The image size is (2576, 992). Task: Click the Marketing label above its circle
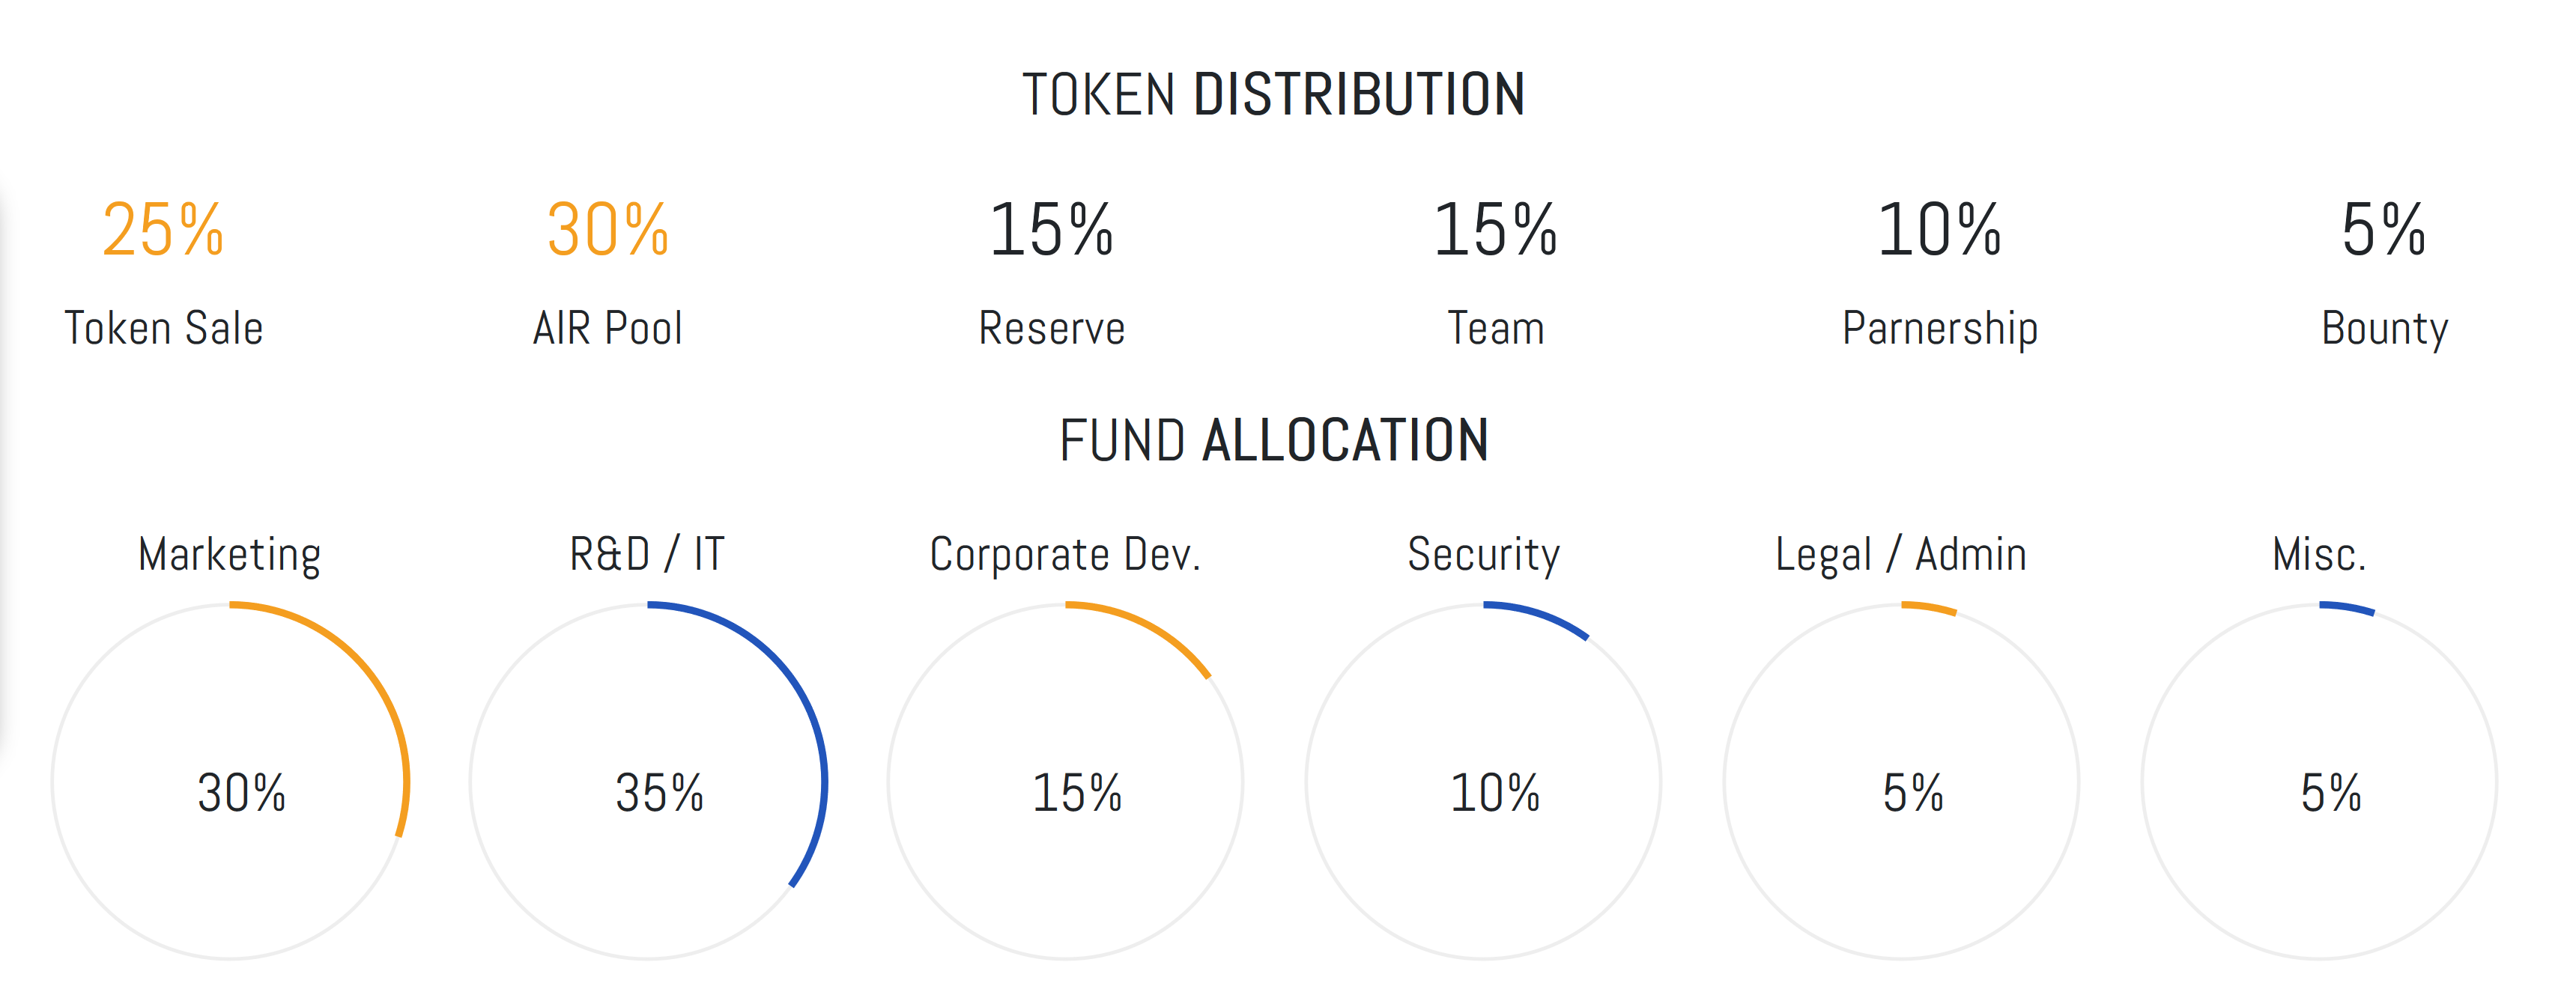pyautogui.click(x=229, y=555)
